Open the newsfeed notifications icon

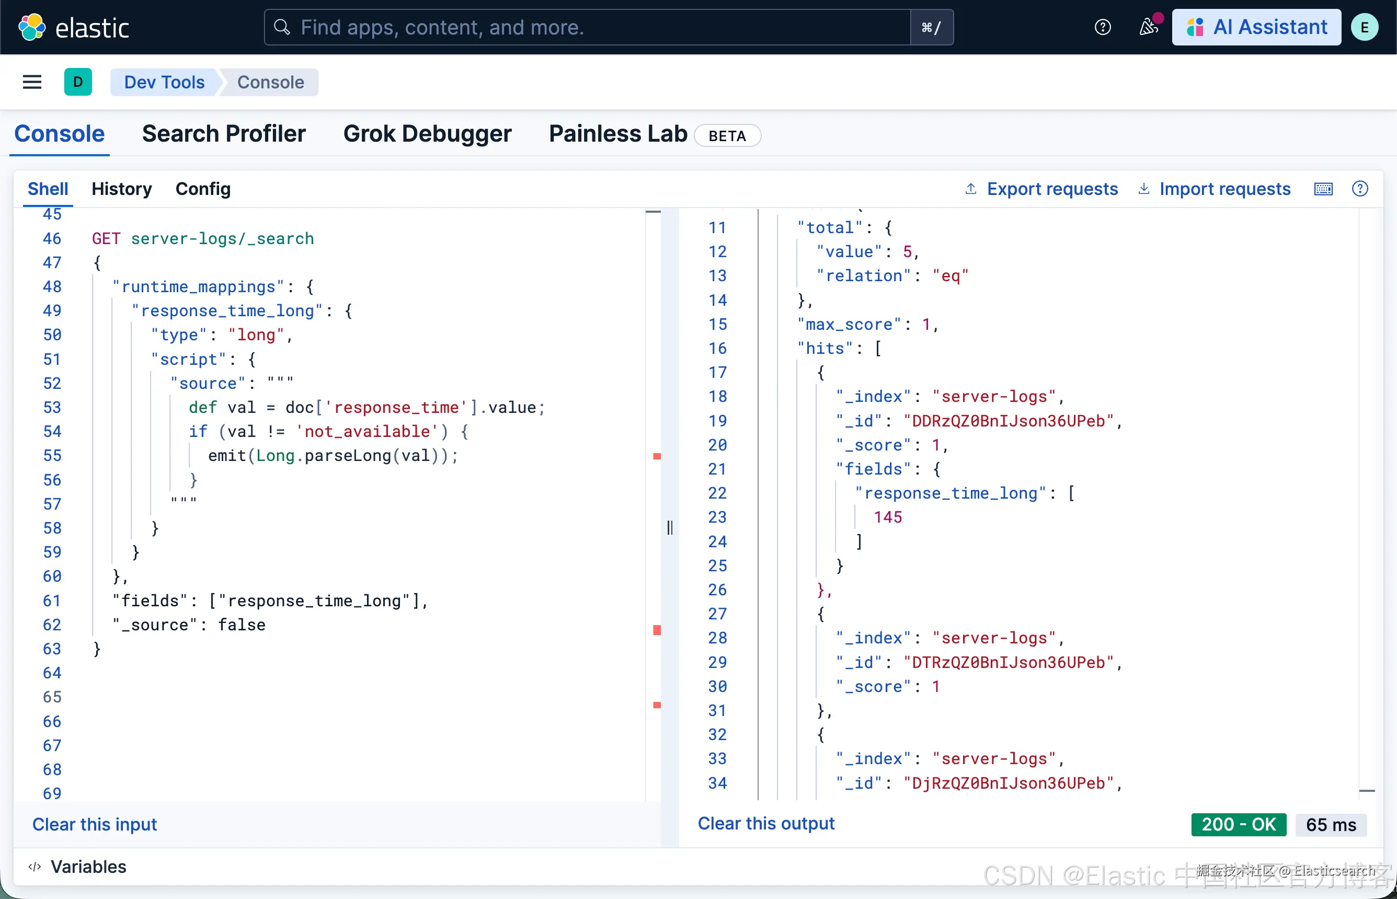click(1148, 27)
